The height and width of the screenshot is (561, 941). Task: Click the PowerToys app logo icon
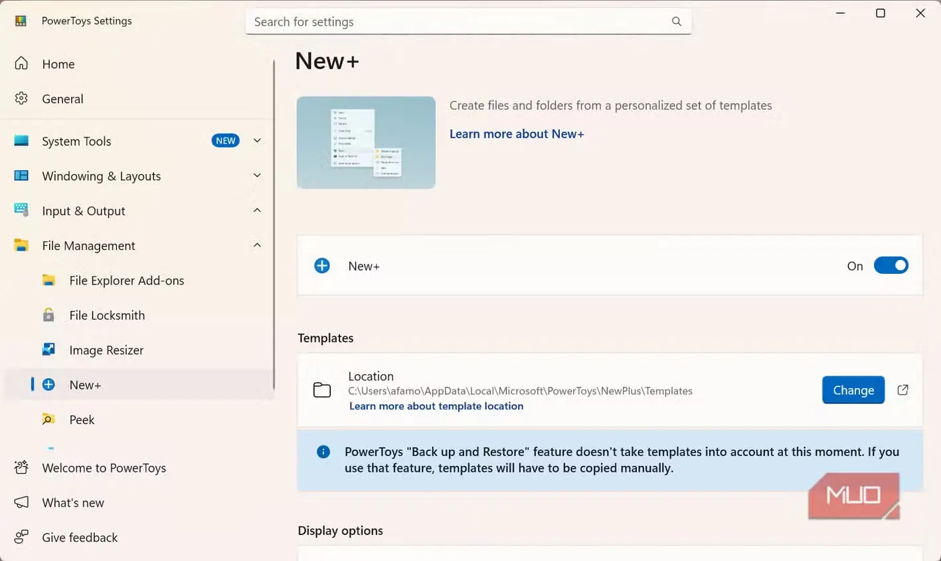point(21,21)
